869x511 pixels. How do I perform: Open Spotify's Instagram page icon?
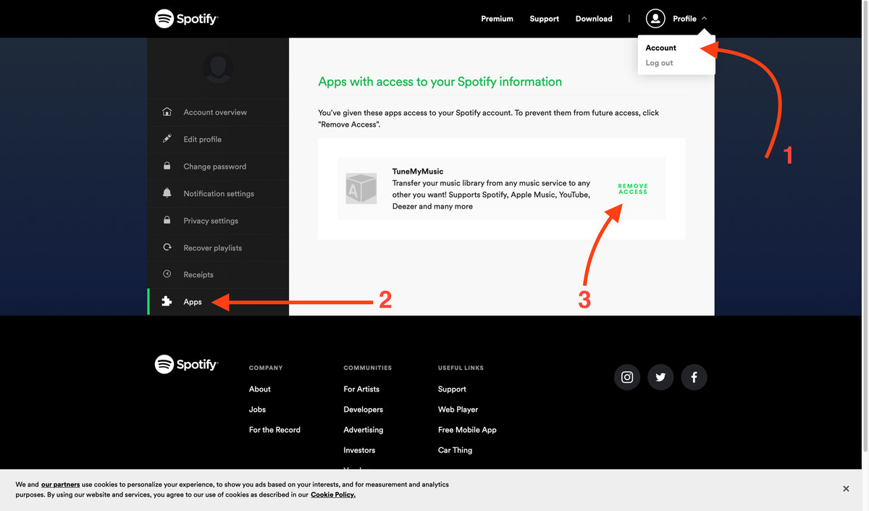click(x=627, y=377)
